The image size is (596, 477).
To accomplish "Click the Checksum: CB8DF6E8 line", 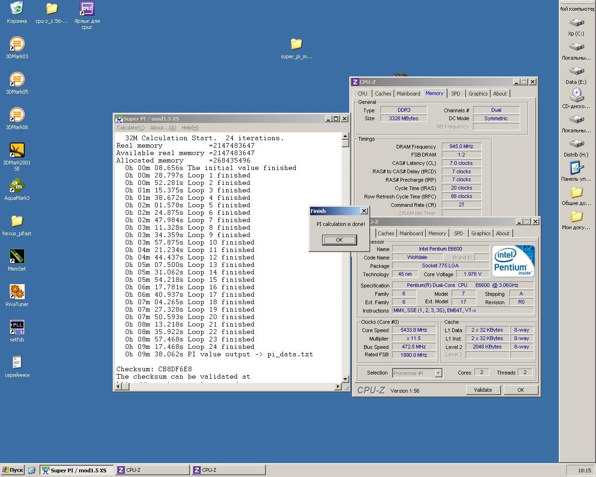I will pyautogui.click(x=154, y=369).
